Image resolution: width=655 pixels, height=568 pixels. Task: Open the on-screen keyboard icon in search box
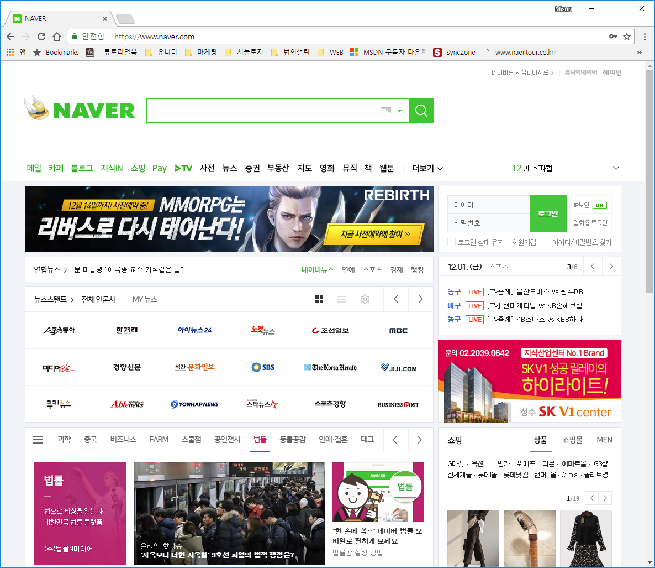tap(385, 111)
